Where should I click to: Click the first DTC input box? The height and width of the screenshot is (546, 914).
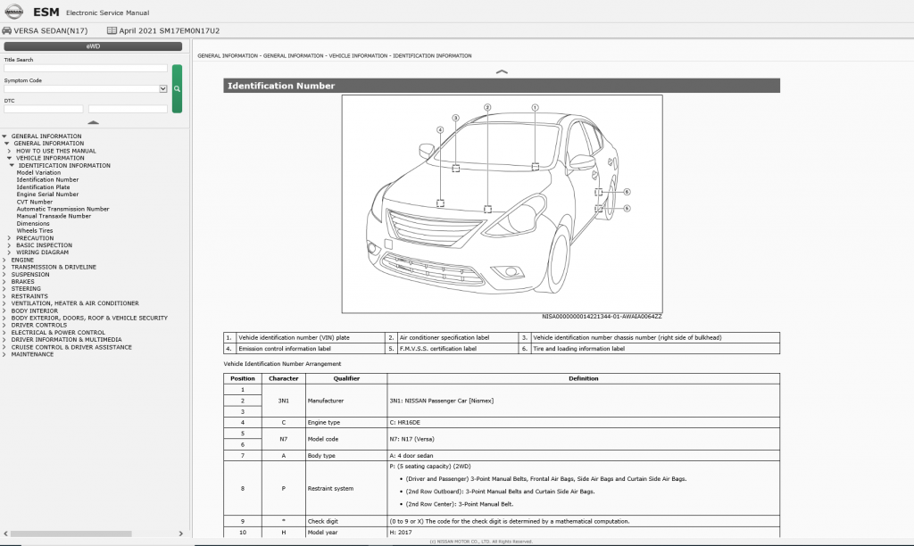point(43,109)
